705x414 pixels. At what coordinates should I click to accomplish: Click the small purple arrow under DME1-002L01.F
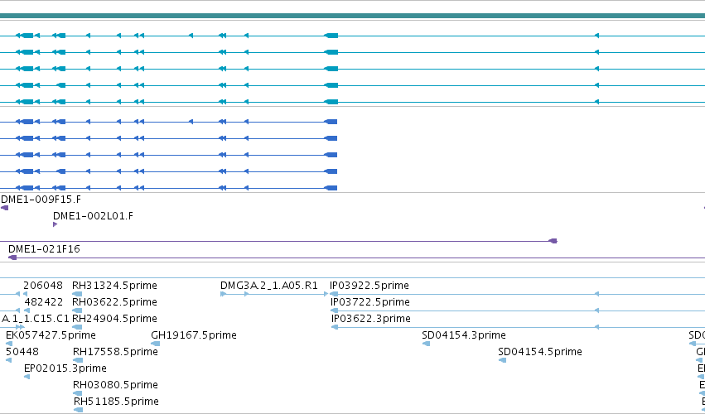point(55,224)
